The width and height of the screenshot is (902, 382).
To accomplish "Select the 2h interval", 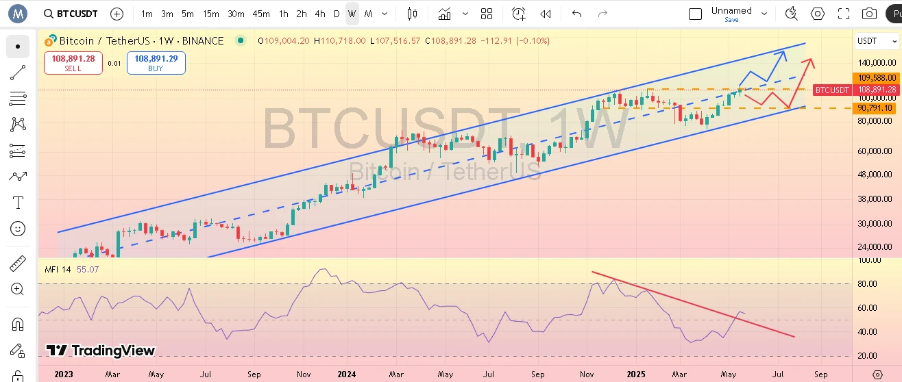I will pyautogui.click(x=302, y=14).
